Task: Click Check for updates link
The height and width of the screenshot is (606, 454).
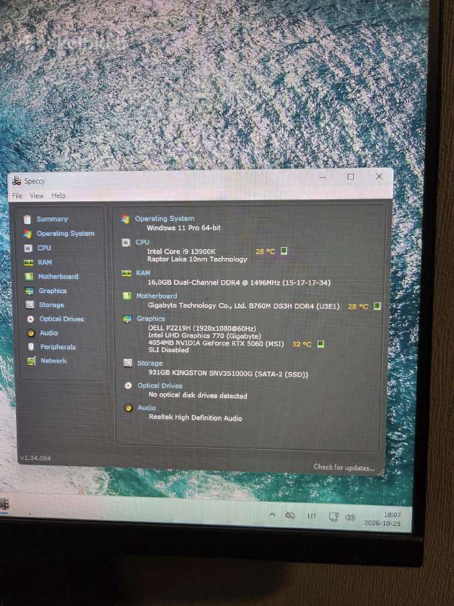Action: 344,467
